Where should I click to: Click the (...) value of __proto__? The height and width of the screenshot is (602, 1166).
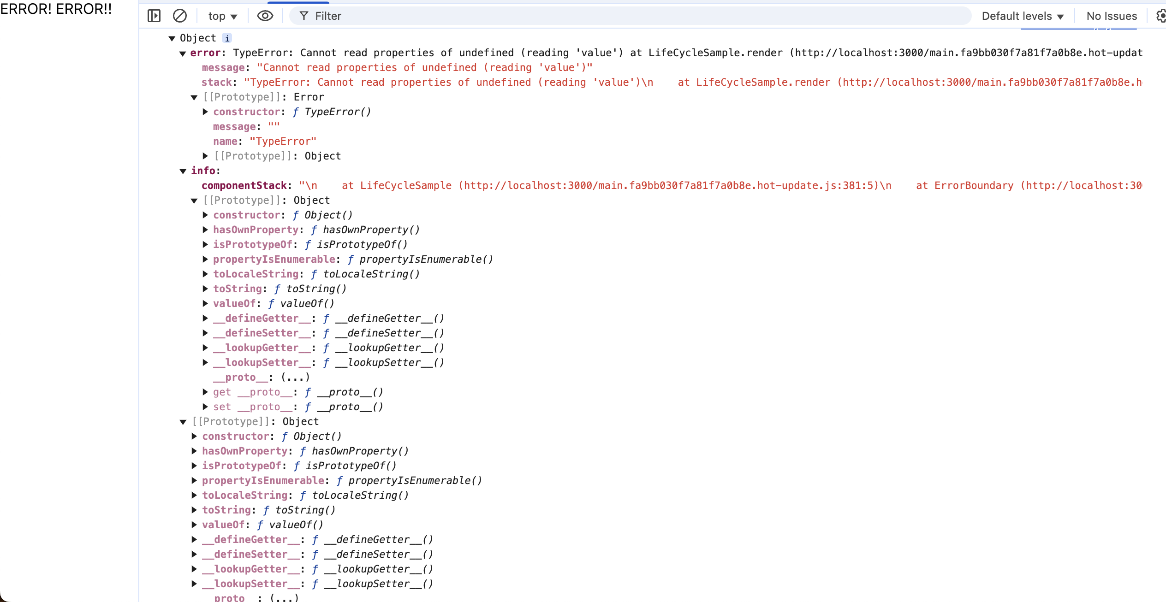click(x=295, y=378)
